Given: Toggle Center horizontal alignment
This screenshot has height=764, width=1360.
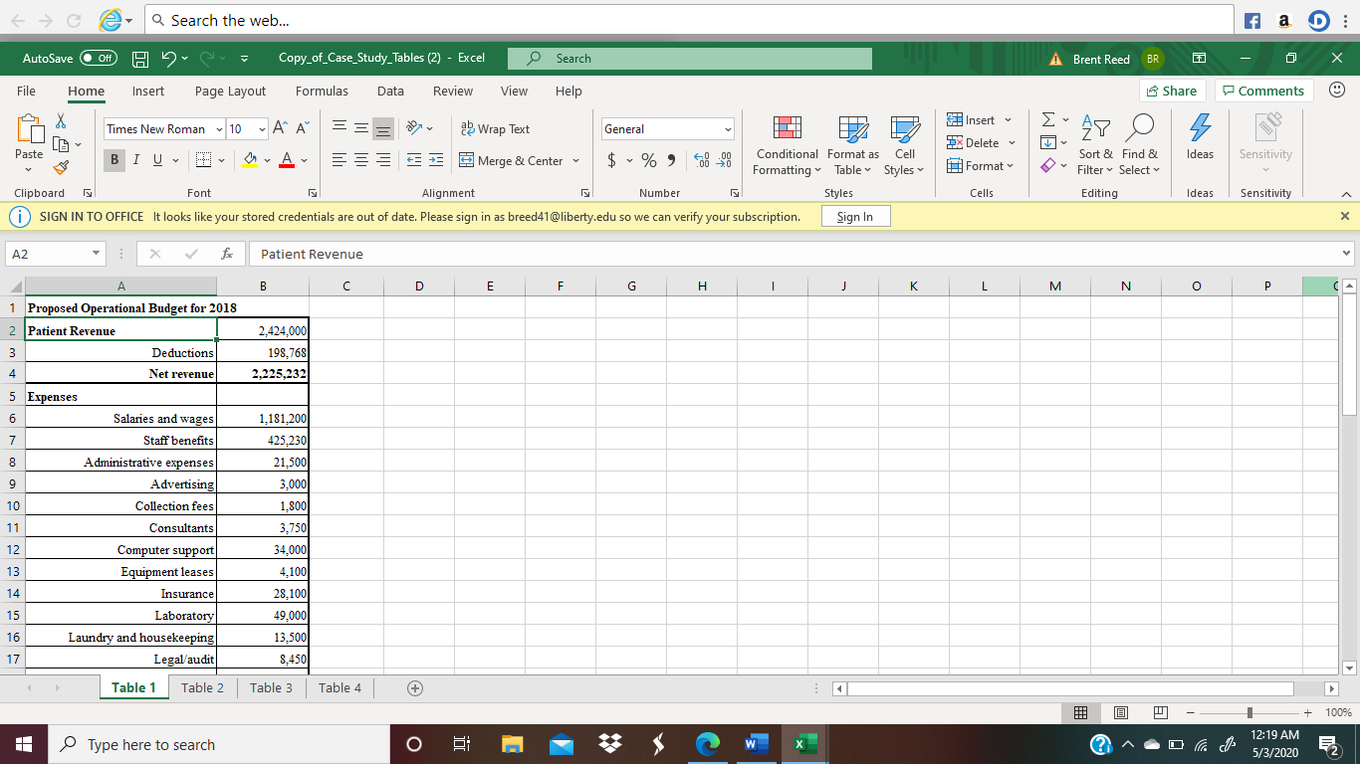Looking at the screenshot, I should pyautogui.click(x=360, y=160).
